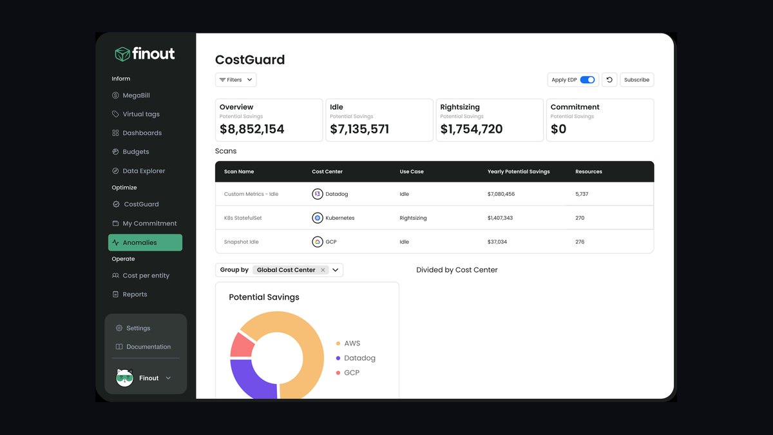The height and width of the screenshot is (435, 773).
Task: Click the Budgets pie icon
Action: click(116, 152)
